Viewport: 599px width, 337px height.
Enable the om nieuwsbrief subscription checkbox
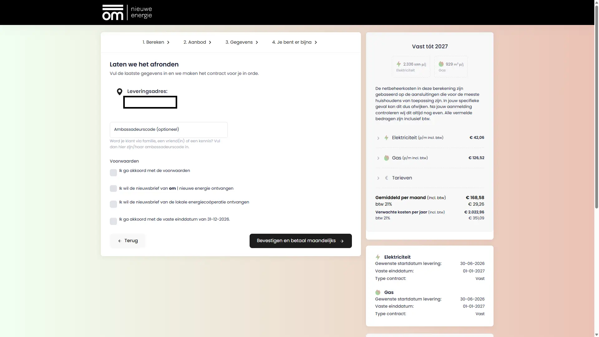click(x=113, y=188)
